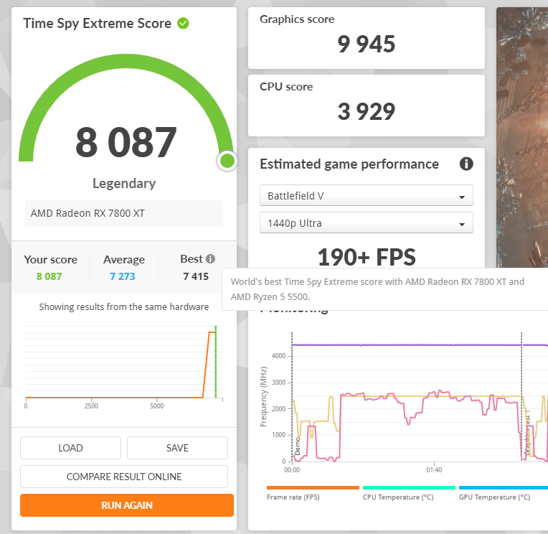This screenshot has width=548, height=534.
Task: Click the LOAD button
Action: pyautogui.click(x=70, y=448)
